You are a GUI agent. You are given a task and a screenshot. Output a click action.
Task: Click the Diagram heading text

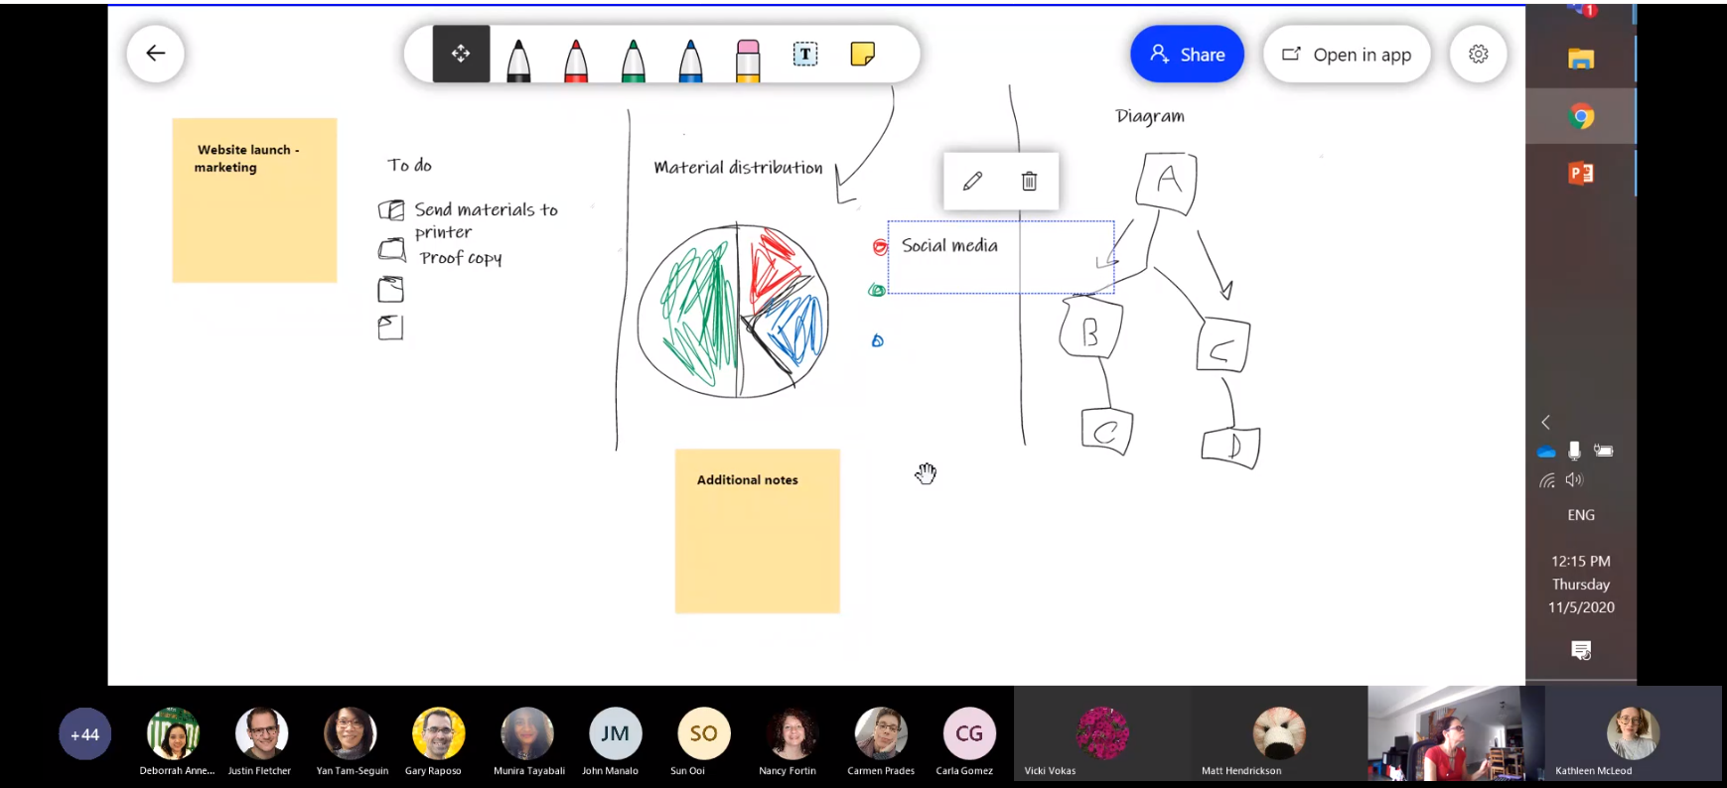[1150, 116]
